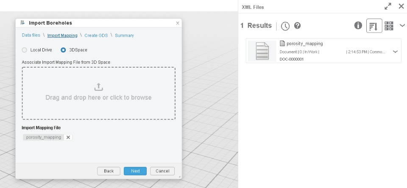Click the '1 Results' count label
Viewport: 407px width, 188px height.
tap(256, 26)
